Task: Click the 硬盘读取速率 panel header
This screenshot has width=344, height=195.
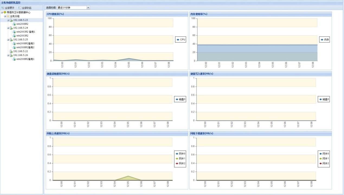Action: pyautogui.click(x=117, y=74)
